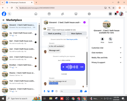Attach a photo file icon
The height and width of the screenshot is (101, 127).
(49, 91)
